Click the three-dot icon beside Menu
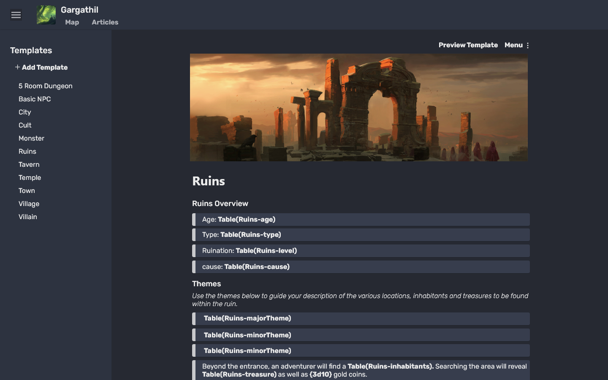The width and height of the screenshot is (608, 380). click(528, 45)
